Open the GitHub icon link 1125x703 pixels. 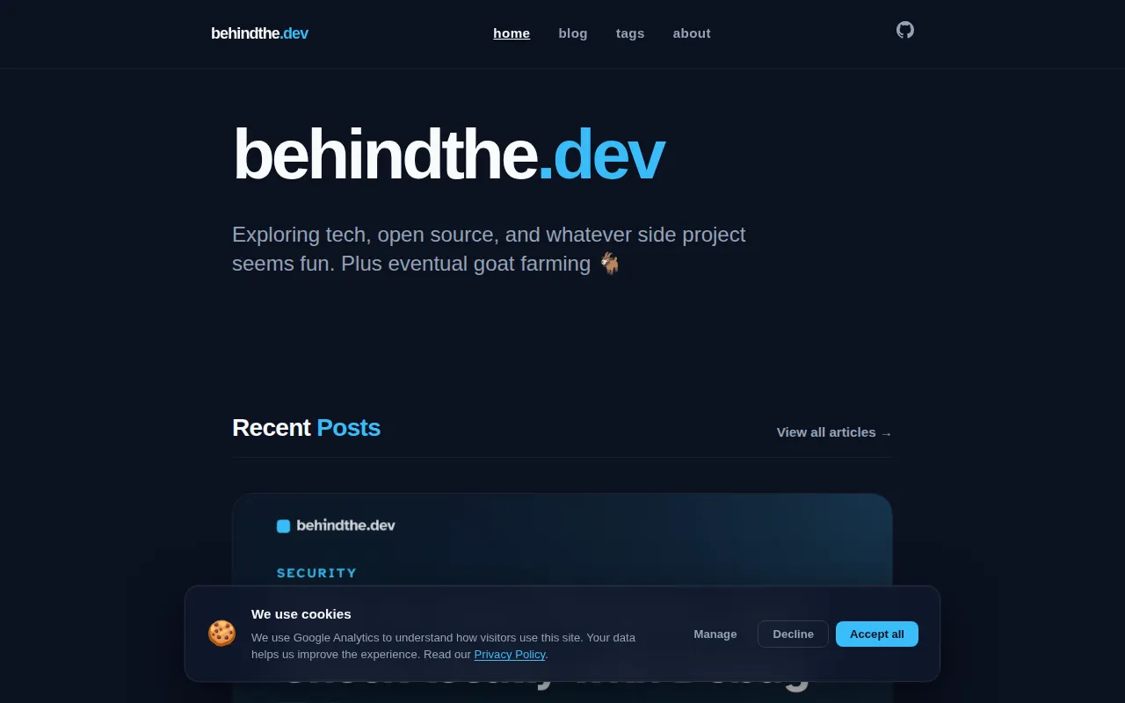coord(905,30)
